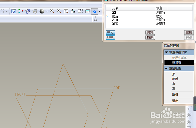Click the view manager box icon
The height and width of the screenshot is (128, 196).
(35, 11)
